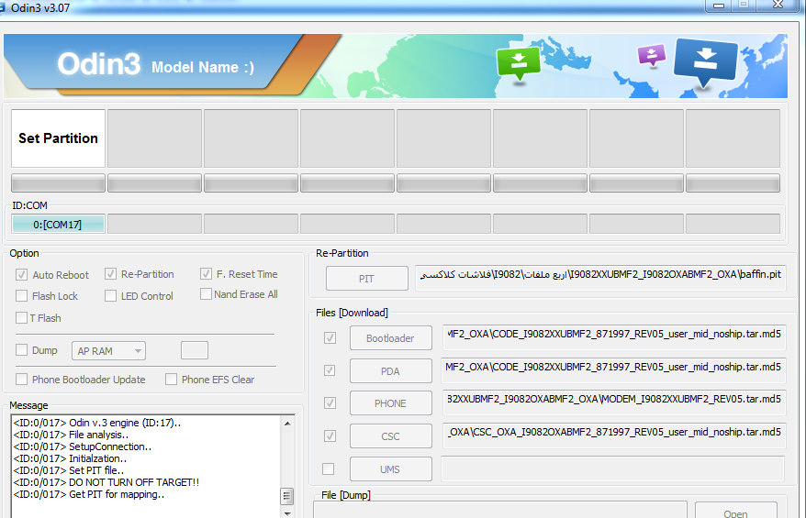Click the Message log scrollbar thumb

(x=286, y=496)
